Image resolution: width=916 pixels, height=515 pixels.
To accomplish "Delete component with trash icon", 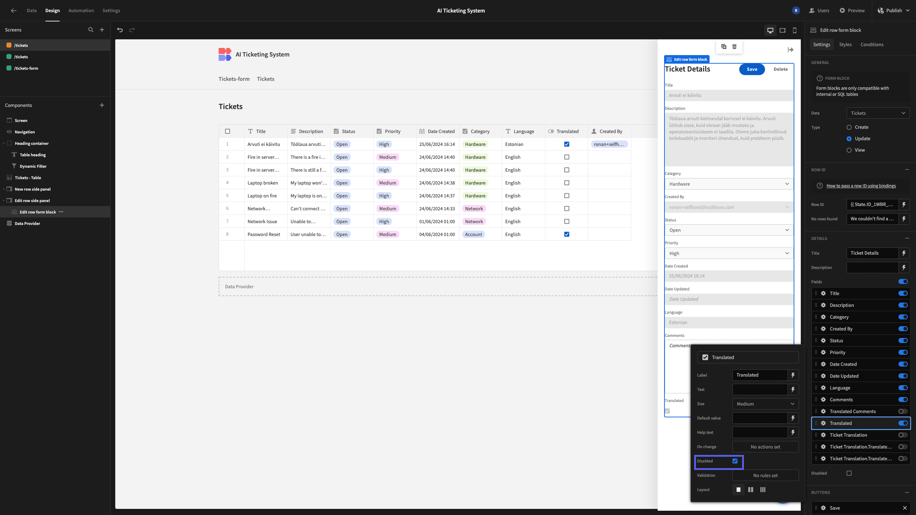I will click(735, 46).
